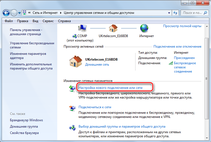Click the vertical scrollbar thumb
The height and width of the screenshot is (142, 211).
pos(207,78)
